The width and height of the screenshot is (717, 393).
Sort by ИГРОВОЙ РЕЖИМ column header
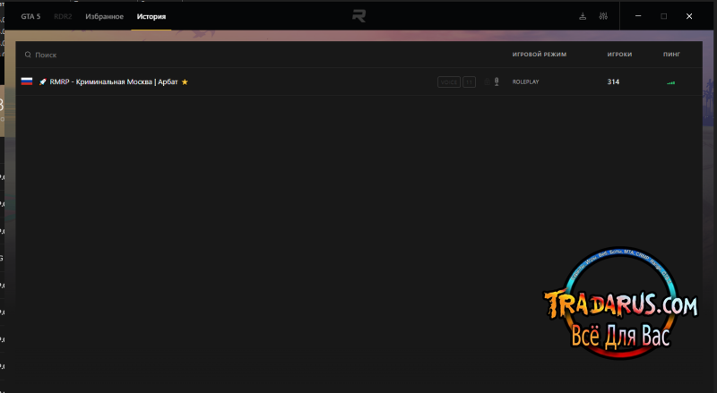click(540, 55)
